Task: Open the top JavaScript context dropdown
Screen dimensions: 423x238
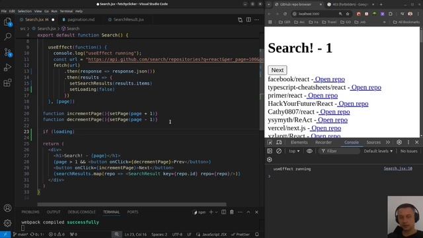Action: click(x=294, y=151)
